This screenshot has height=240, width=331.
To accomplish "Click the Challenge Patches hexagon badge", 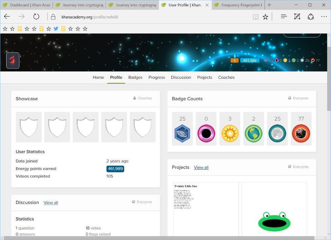I will (182, 134).
